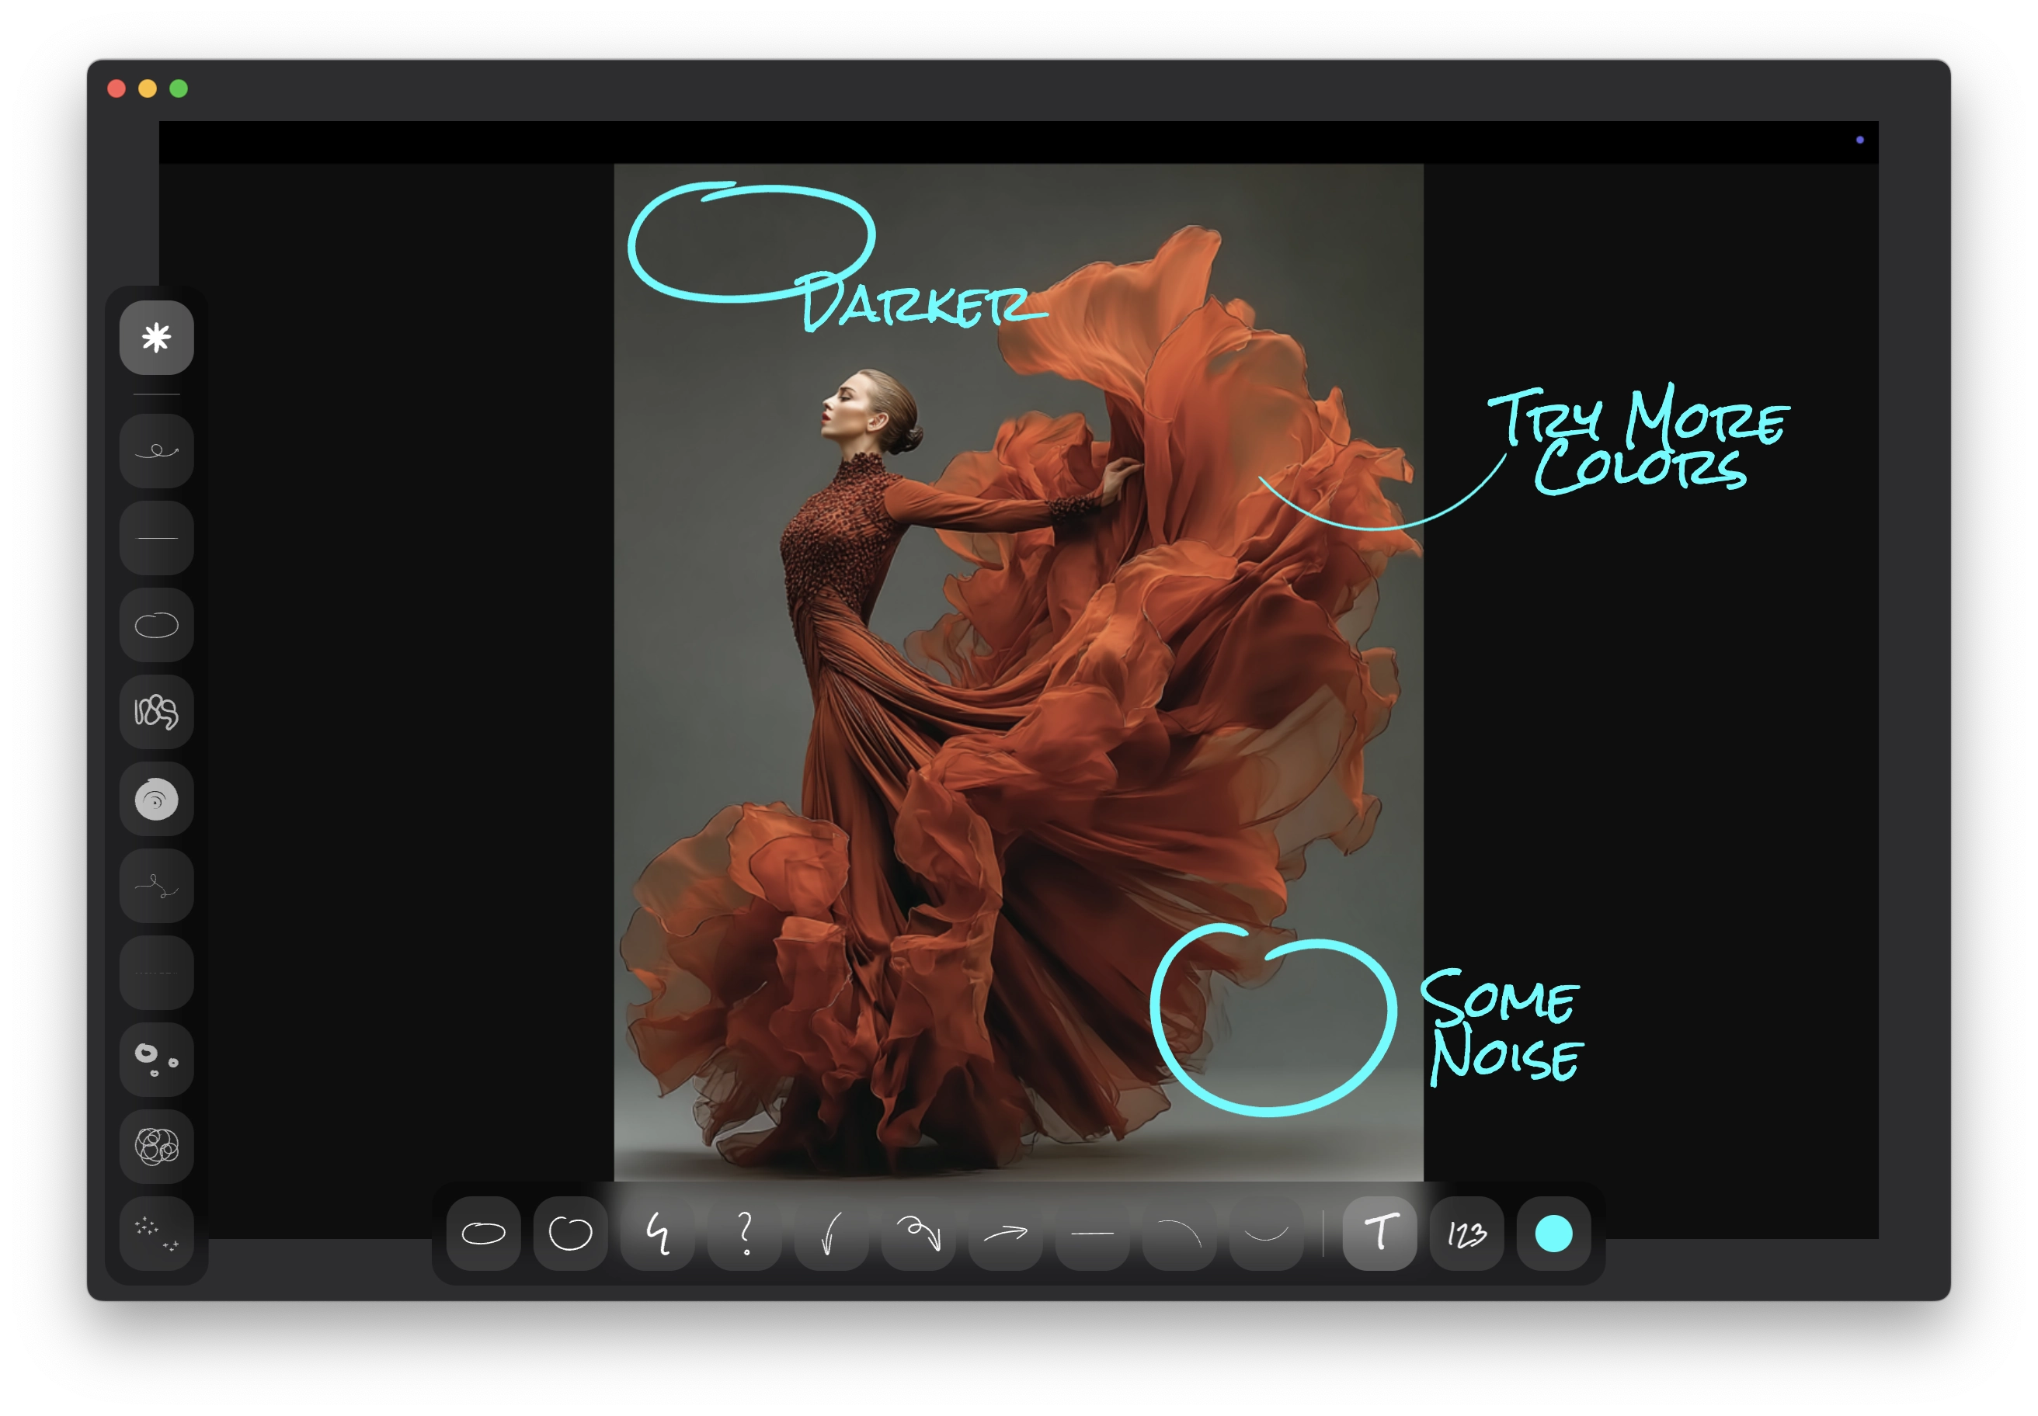Image resolution: width=2038 pixels, height=1416 pixels.
Task: Choose the scattered blobs brush
Action: (x=156, y=1060)
